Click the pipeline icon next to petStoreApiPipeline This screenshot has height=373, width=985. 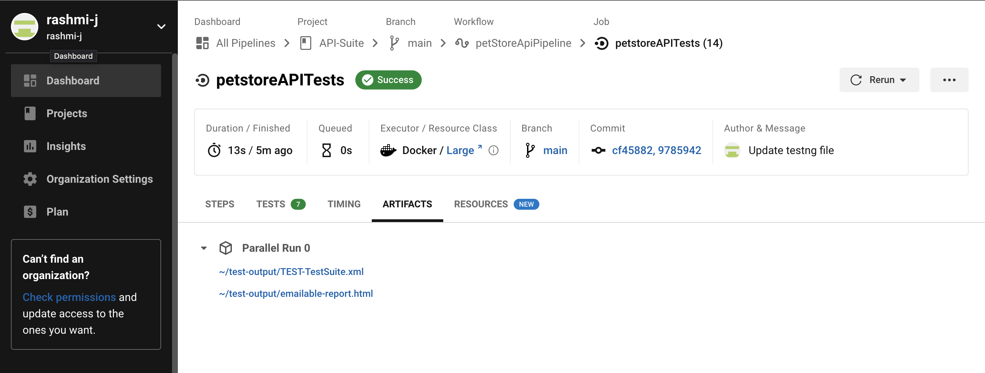pos(462,43)
